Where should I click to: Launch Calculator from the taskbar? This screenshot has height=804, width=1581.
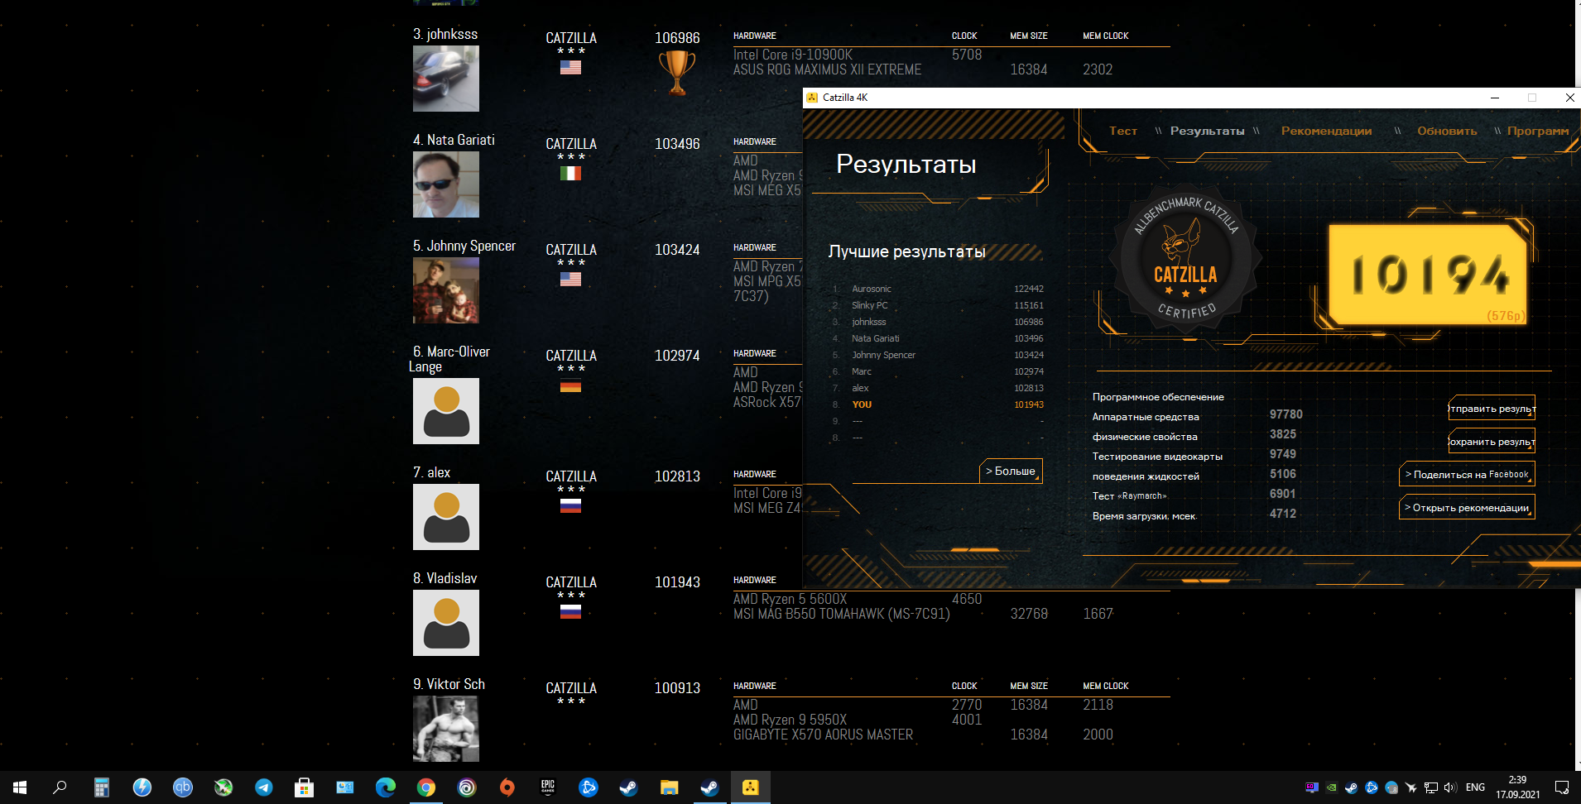(101, 787)
